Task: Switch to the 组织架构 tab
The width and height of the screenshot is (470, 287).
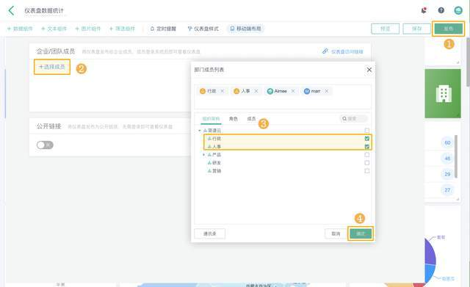Action: (211, 119)
